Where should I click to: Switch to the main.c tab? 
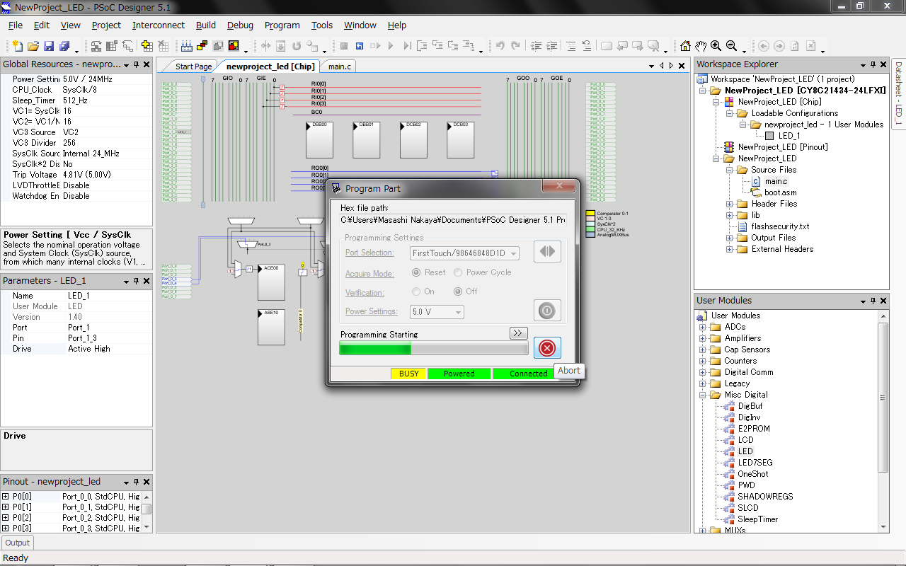339,66
